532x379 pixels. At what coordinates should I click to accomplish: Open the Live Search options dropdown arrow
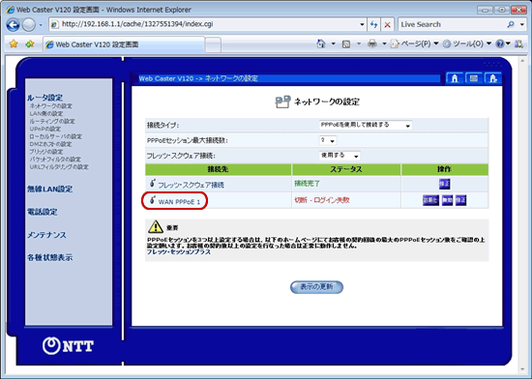click(x=521, y=24)
